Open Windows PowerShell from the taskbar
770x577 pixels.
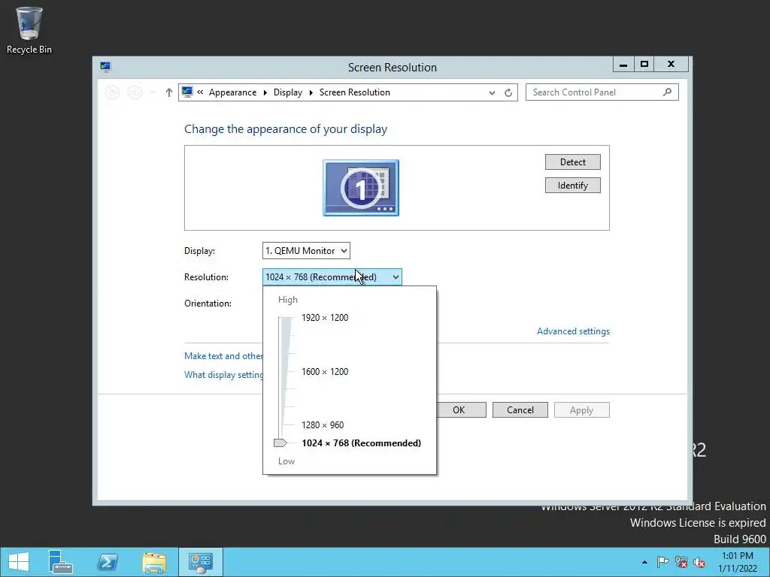pyautogui.click(x=108, y=562)
